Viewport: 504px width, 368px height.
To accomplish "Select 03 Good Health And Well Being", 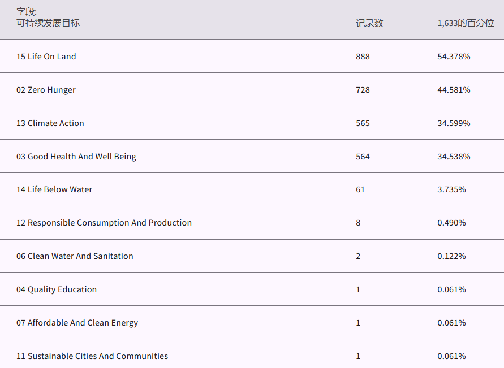I will pyautogui.click(x=76, y=157).
